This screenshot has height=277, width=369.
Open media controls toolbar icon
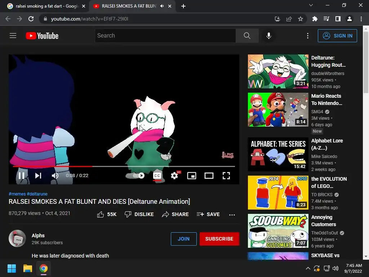(x=326, y=19)
